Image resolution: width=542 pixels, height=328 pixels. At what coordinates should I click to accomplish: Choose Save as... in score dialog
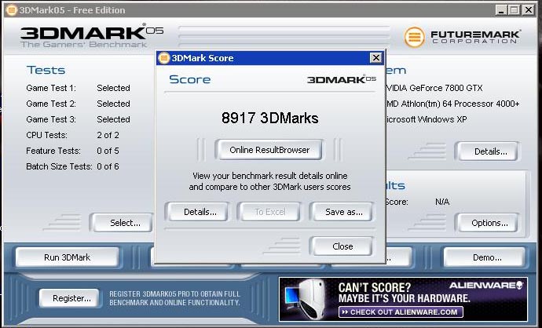click(342, 212)
